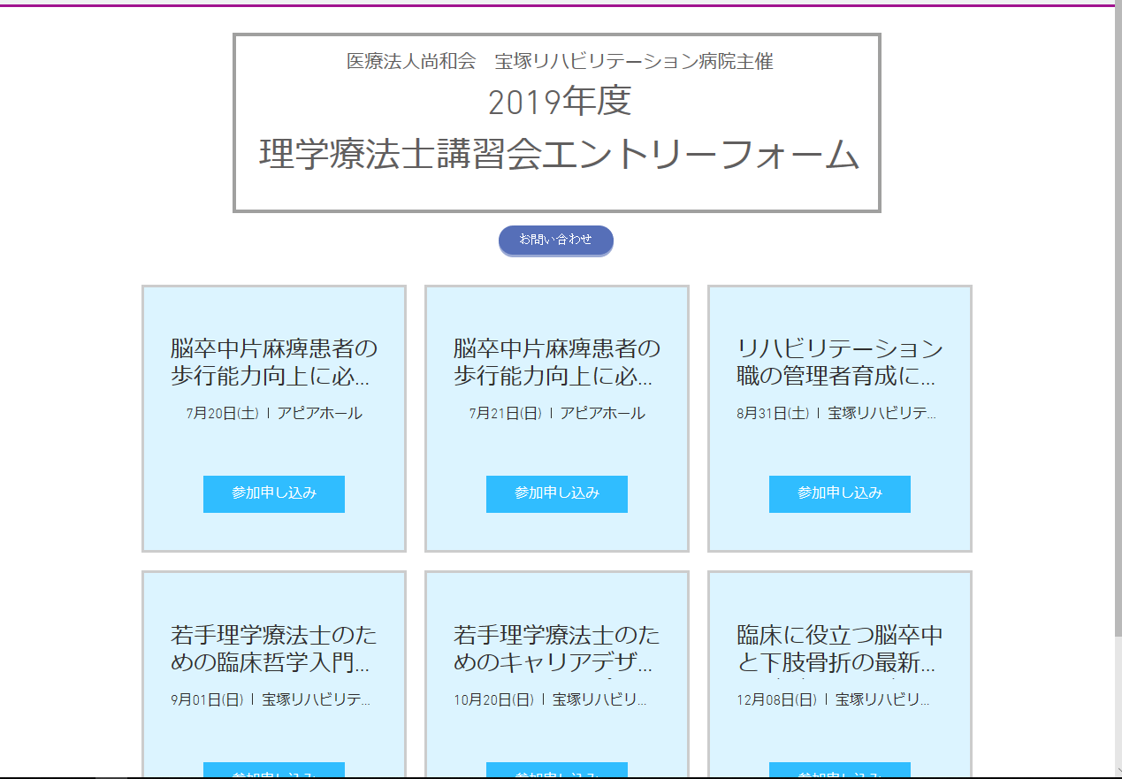Open the 臨床に役立つ脳卒中と下肢骨折 title
The image size is (1122, 779).
840,649
